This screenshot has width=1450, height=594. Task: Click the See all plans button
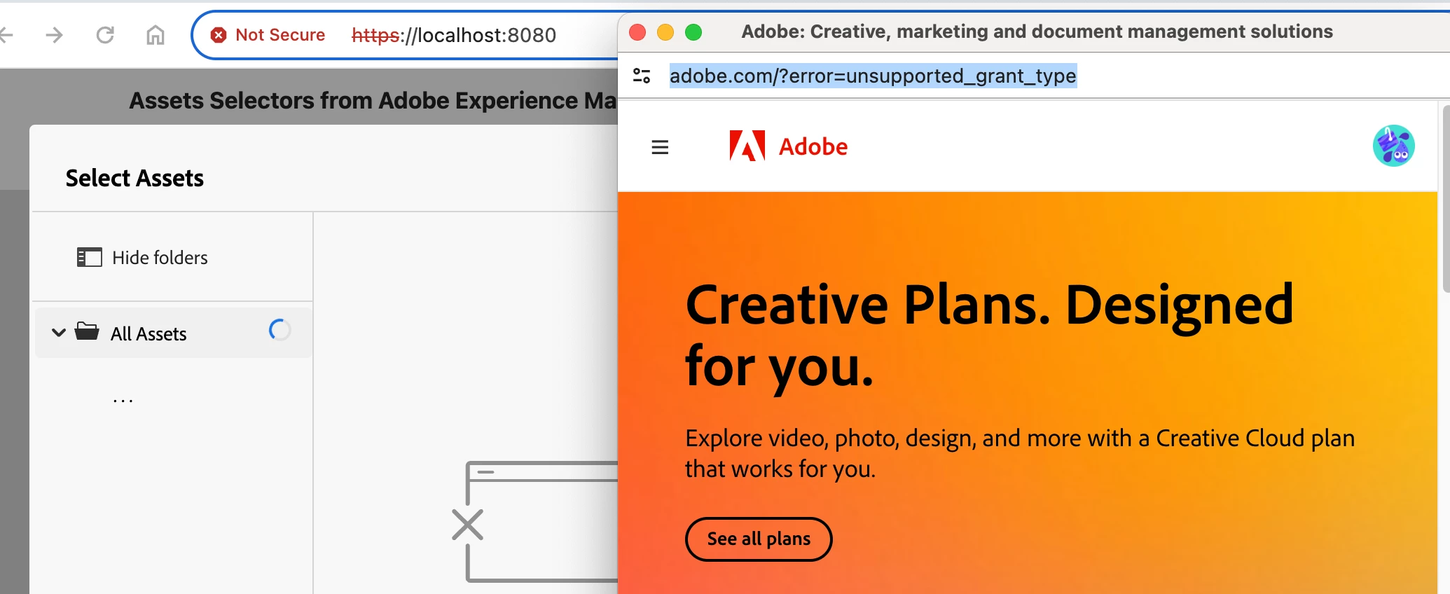(x=759, y=539)
